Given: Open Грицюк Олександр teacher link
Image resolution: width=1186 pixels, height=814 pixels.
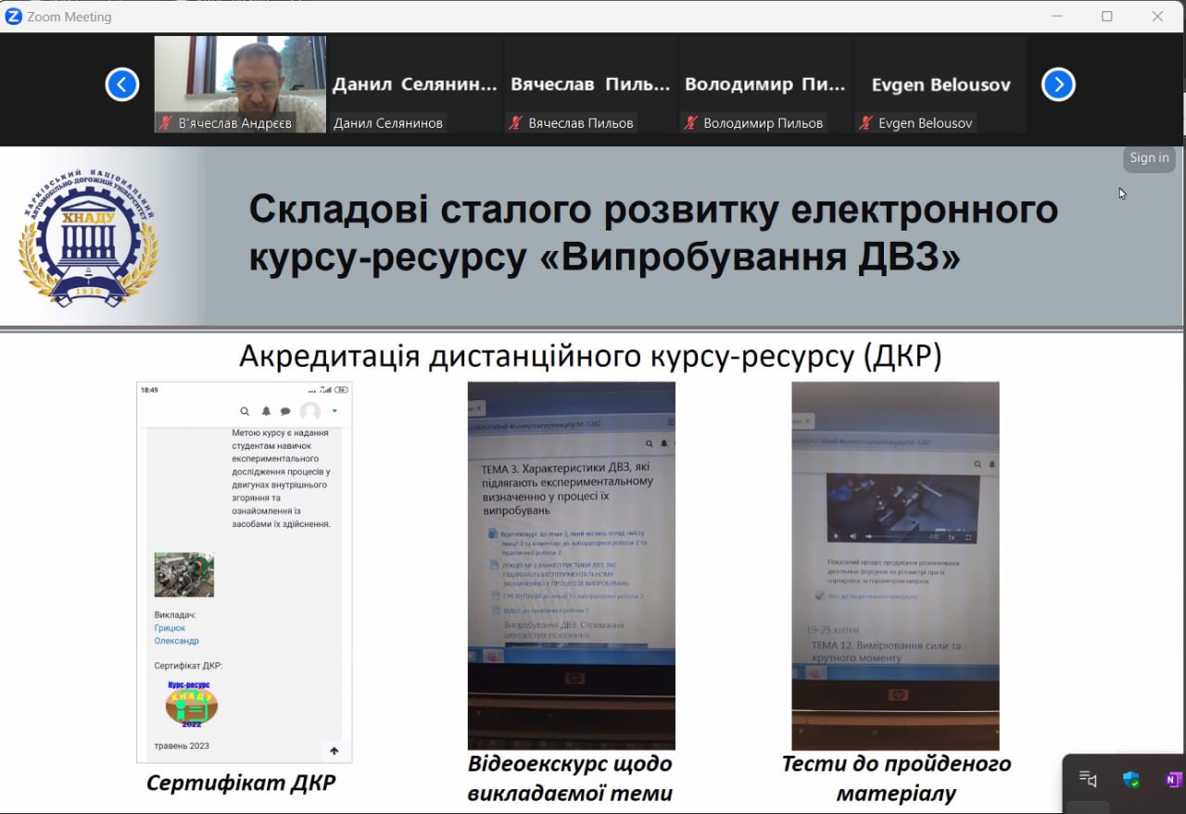Looking at the screenshot, I should [176, 634].
